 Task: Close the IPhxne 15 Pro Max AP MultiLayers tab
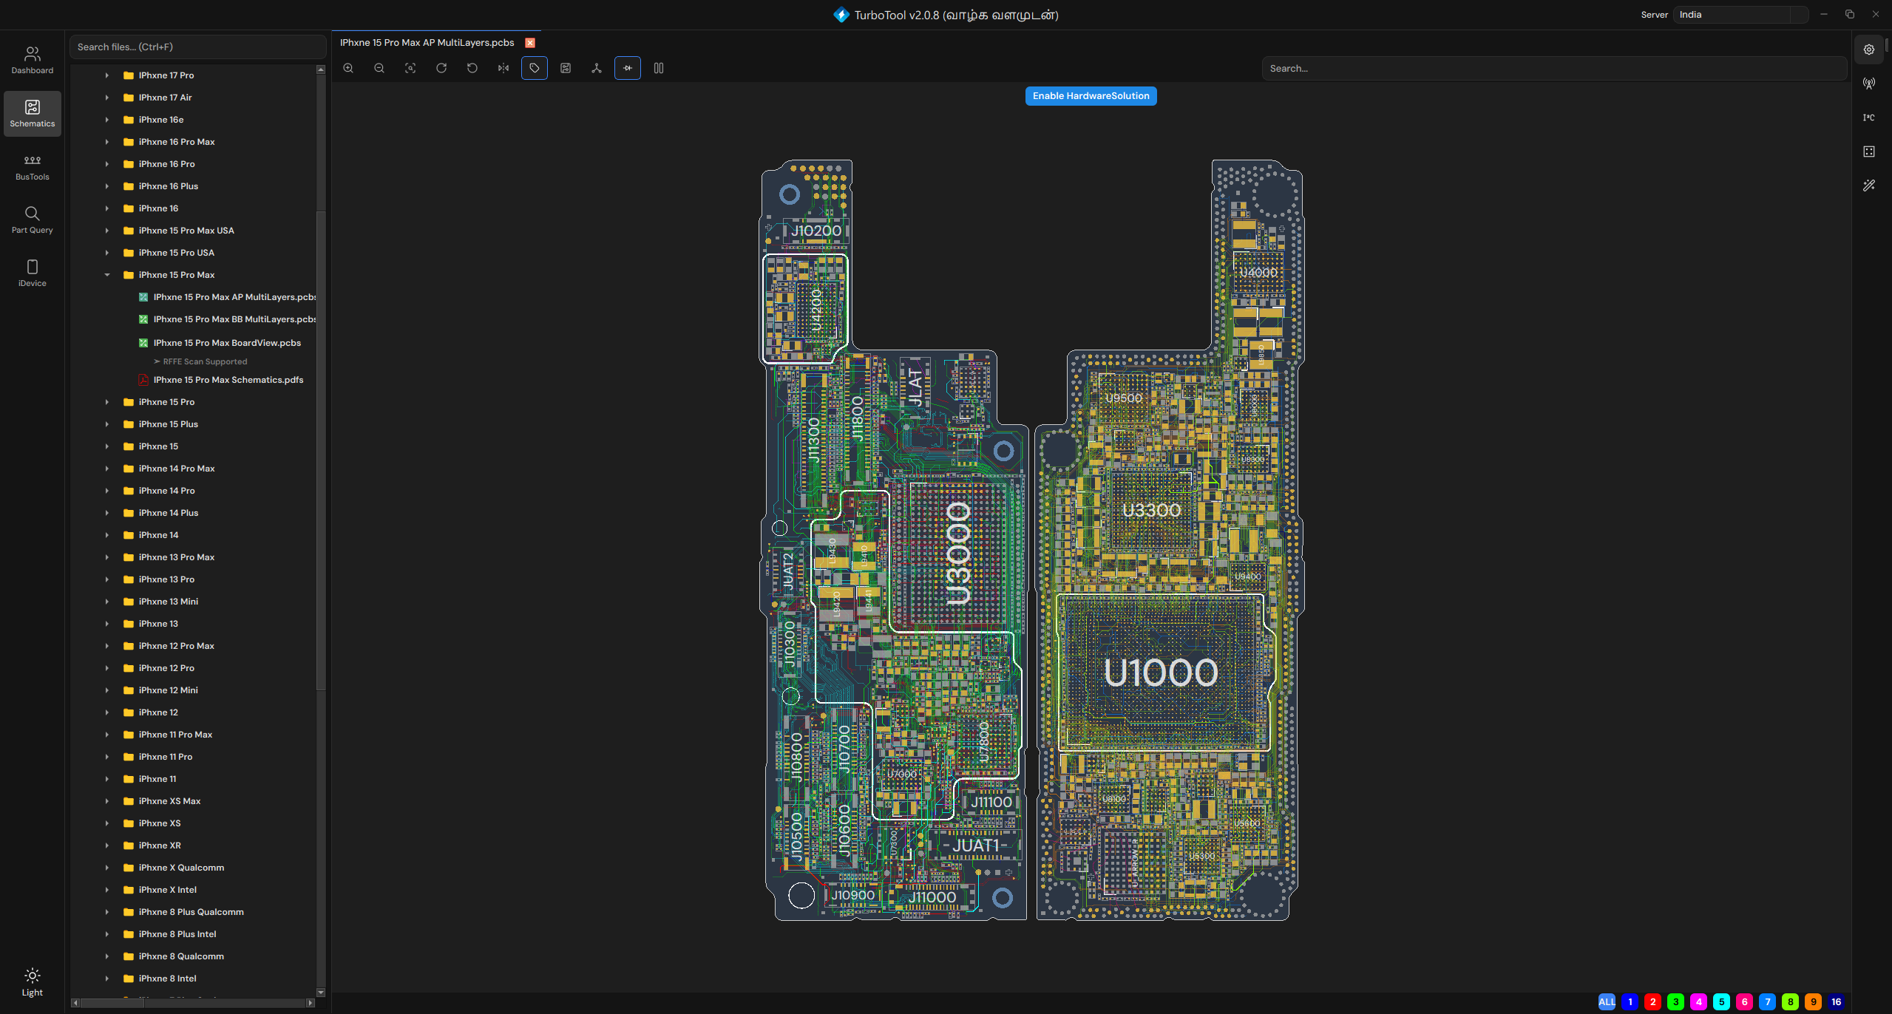click(530, 43)
